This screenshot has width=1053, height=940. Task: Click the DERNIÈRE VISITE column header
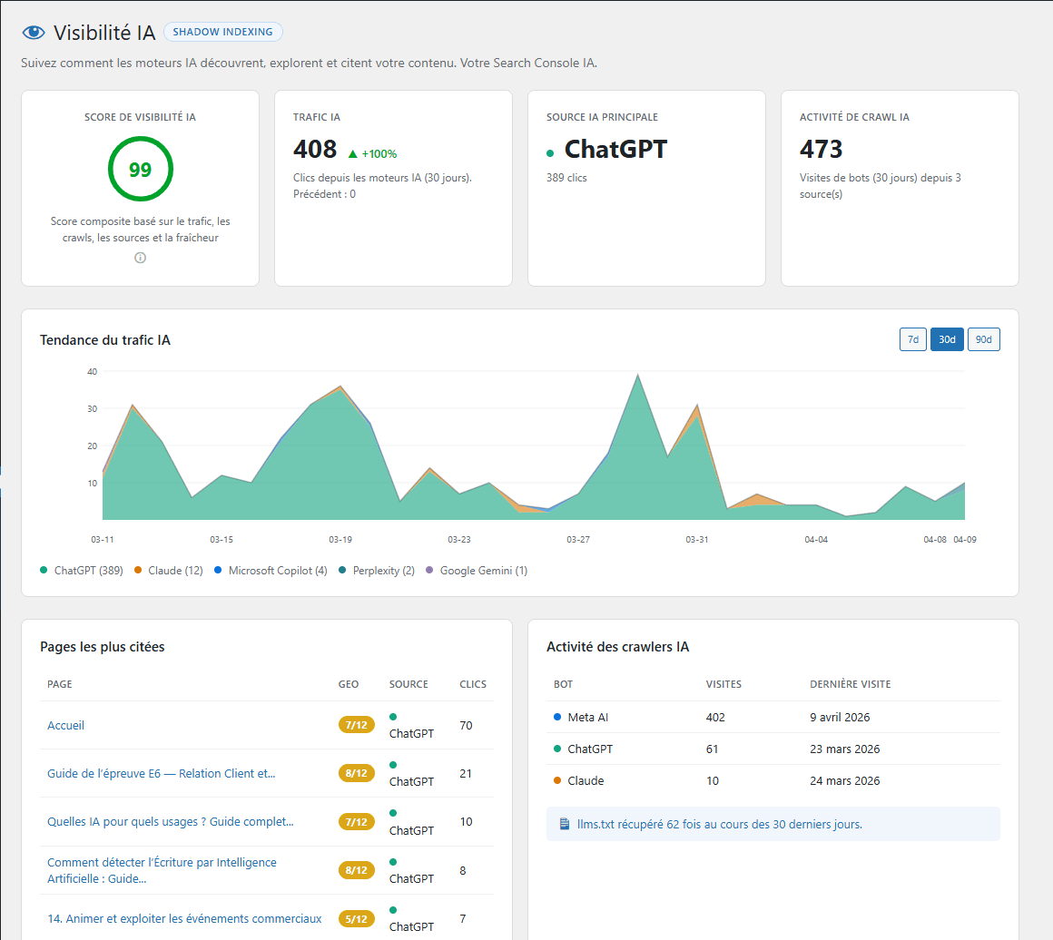pyautogui.click(x=851, y=684)
